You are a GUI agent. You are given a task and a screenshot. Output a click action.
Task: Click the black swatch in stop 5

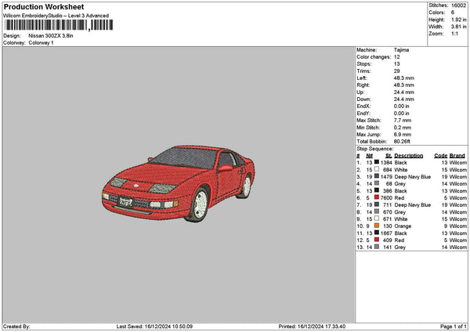pyautogui.click(x=377, y=190)
